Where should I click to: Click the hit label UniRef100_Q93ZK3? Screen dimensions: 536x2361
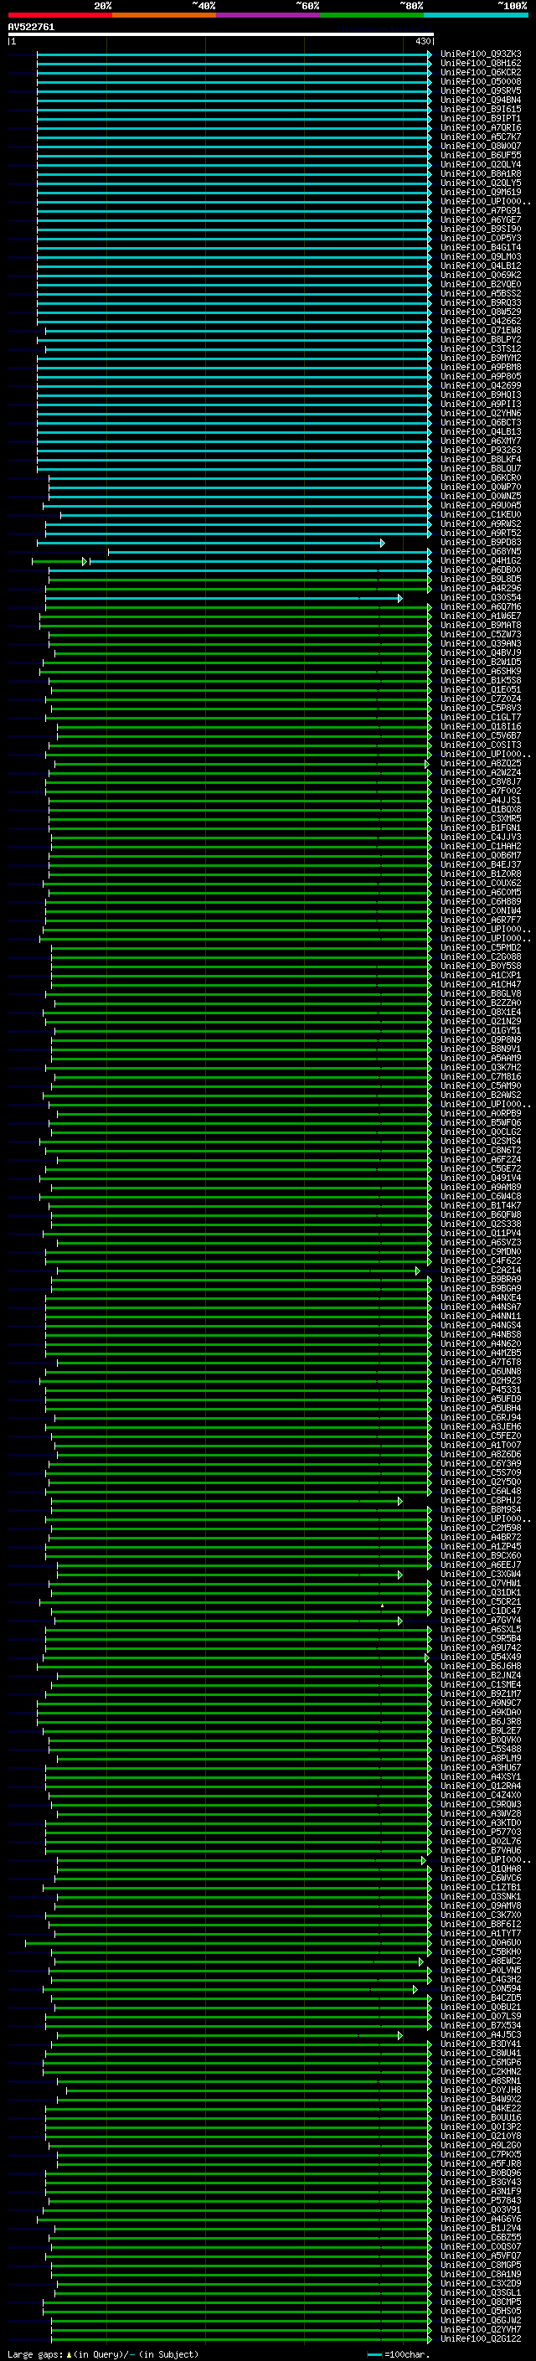(481, 54)
